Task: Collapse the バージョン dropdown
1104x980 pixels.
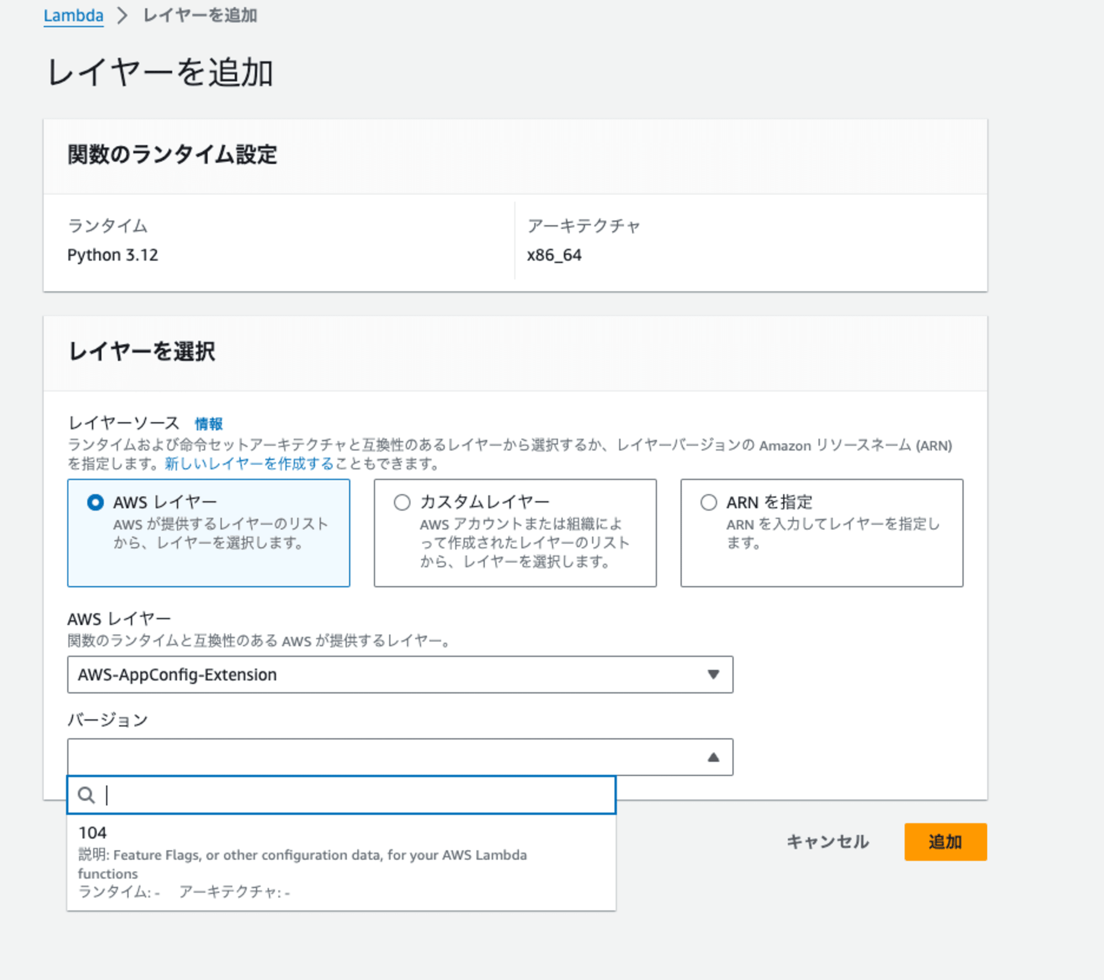Action: click(400, 757)
